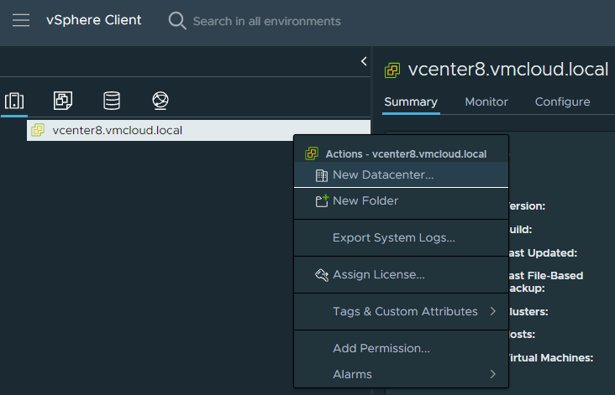The image size is (615, 395).
Task: Click the search magnifier icon
Action: (177, 21)
